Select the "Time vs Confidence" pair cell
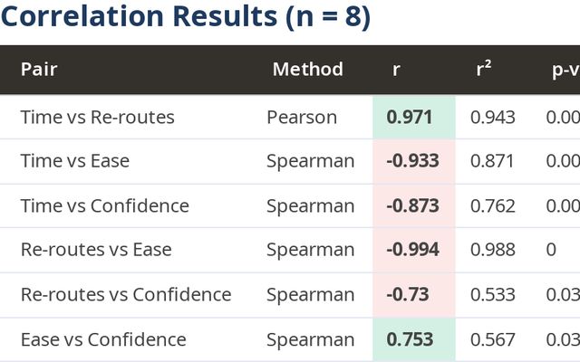The width and height of the screenshot is (580, 362). pyautogui.click(x=105, y=205)
